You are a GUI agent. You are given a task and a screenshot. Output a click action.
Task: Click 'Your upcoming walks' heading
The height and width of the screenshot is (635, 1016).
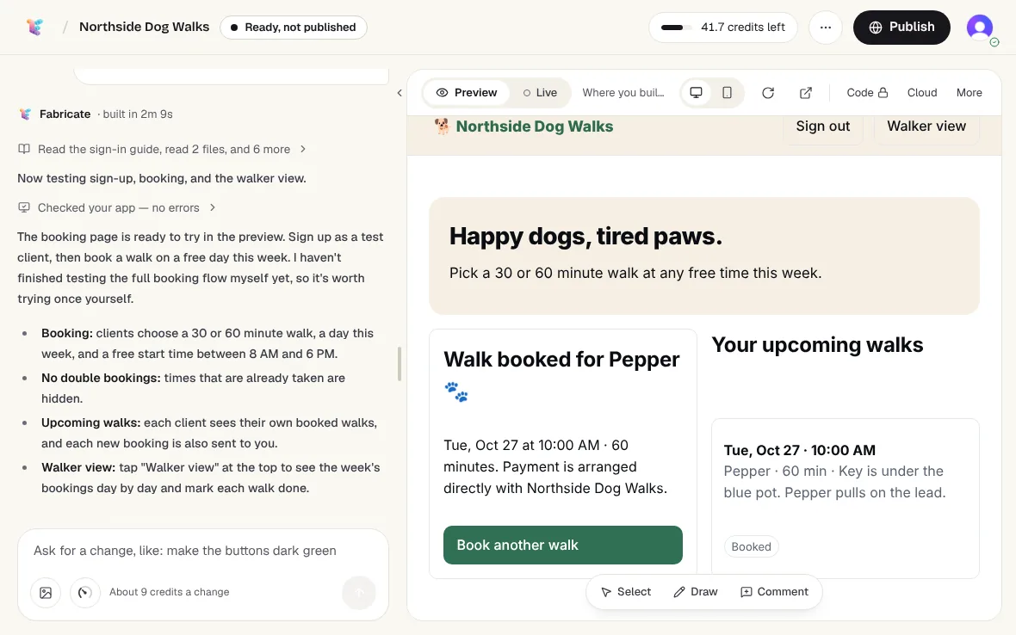pyautogui.click(x=817, y=345)
